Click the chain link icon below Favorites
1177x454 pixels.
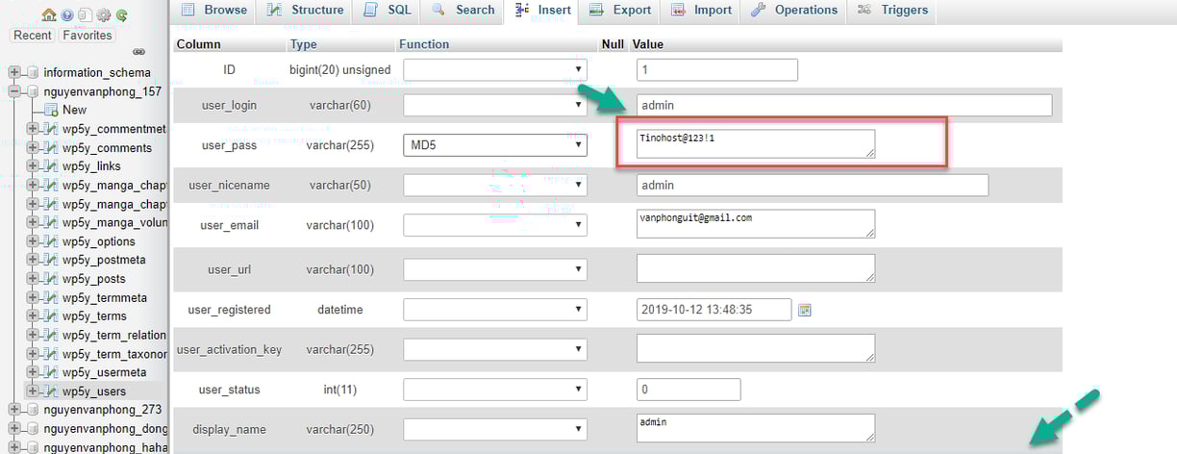pyautogui.click(x=138, y=51)
